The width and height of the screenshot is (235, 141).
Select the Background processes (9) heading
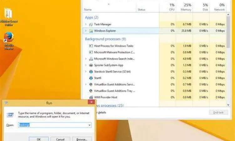coord(106,39)
